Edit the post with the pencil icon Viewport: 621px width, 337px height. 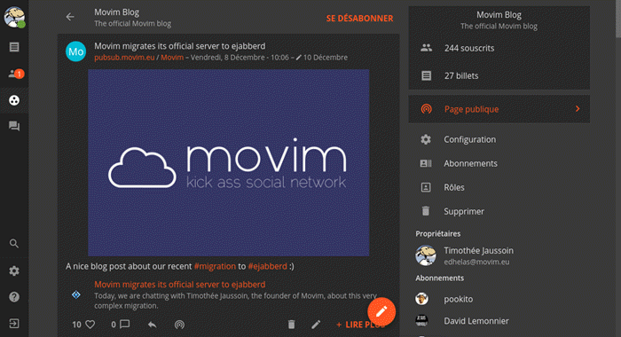point(316,325)
